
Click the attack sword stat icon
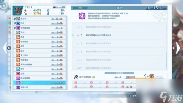pos(25,14)
